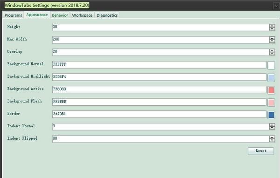Open the Border dark blue swatch

[x=271, y=115]
